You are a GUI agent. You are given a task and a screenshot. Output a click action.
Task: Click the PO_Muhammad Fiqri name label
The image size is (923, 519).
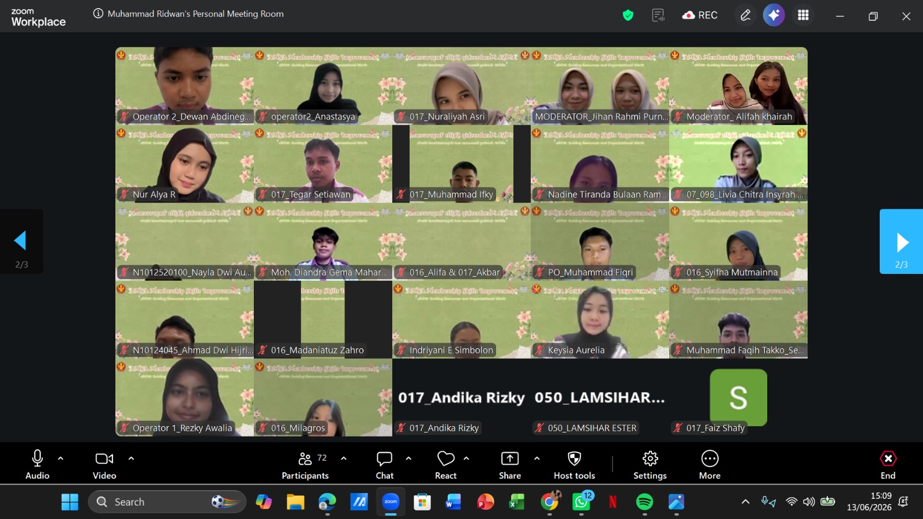tap(590, 272)
